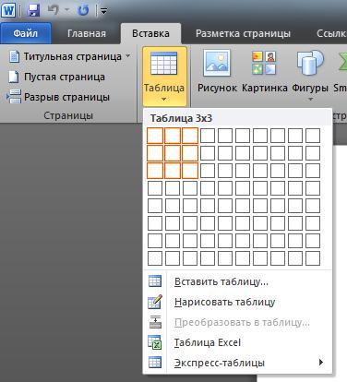Click the Redo/Repeat icon
This screenshot has height=382, width=347.
[x=83, y=10]
